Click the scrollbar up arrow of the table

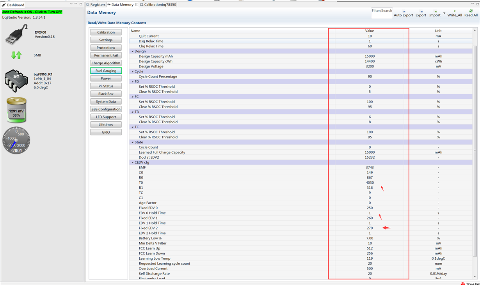tap(475, 30)
